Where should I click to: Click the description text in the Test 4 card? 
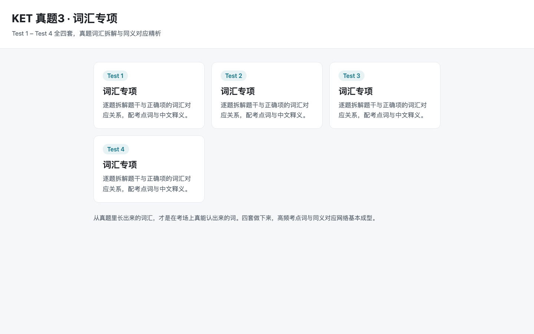[x=147, y=184]
